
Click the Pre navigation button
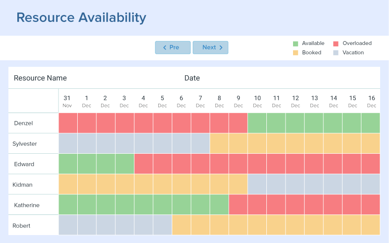(173, 48)
